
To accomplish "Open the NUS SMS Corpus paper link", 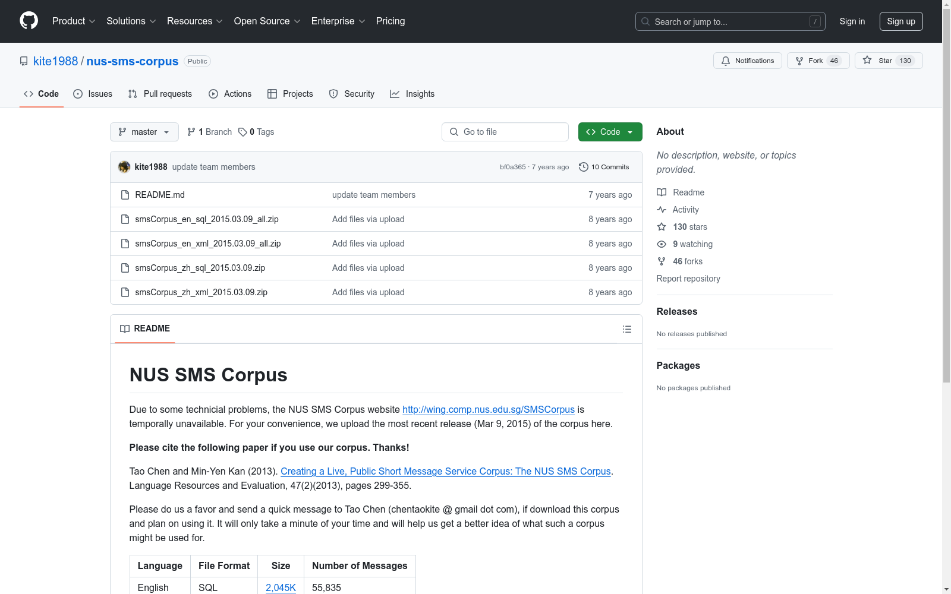I will tap(446, 471).
